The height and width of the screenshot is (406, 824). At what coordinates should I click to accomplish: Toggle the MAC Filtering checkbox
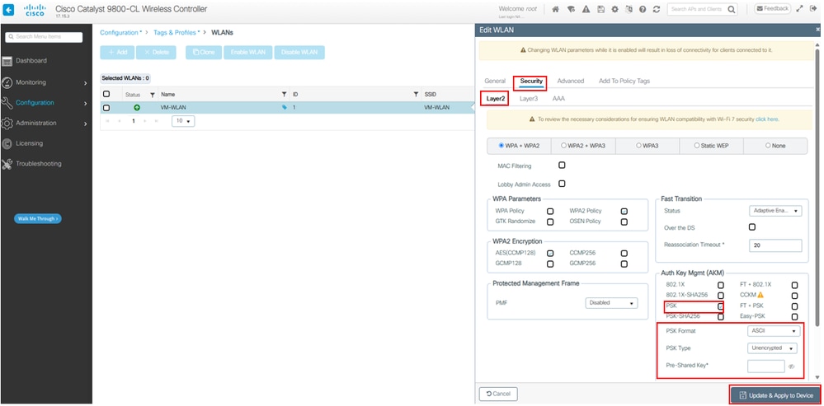point(562,166)
